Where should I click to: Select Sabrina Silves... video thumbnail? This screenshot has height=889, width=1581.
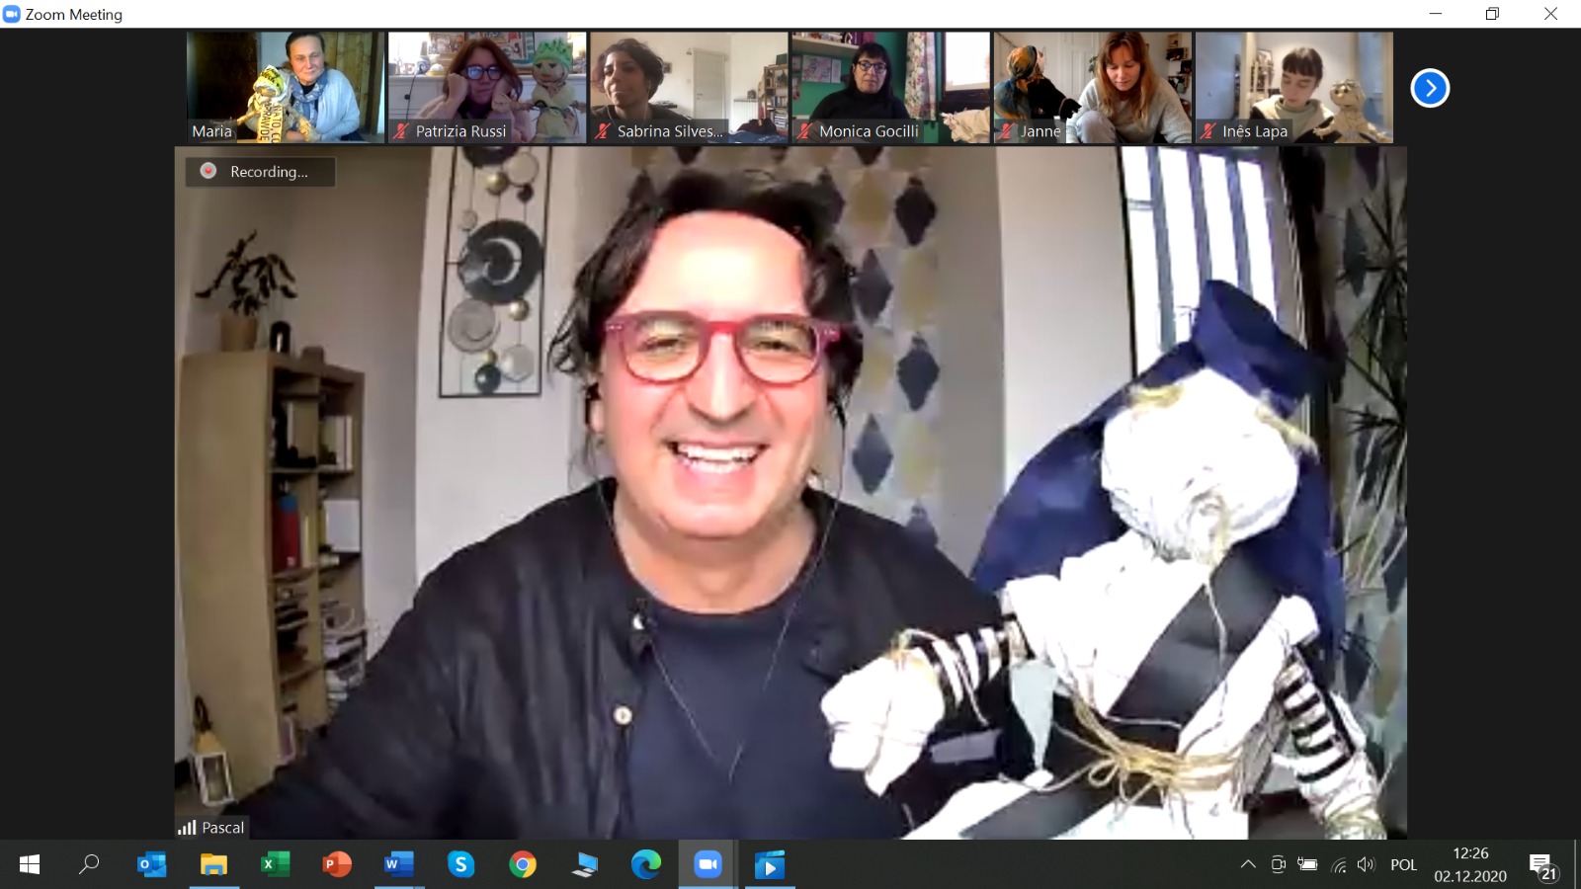[x=689, y=87]
